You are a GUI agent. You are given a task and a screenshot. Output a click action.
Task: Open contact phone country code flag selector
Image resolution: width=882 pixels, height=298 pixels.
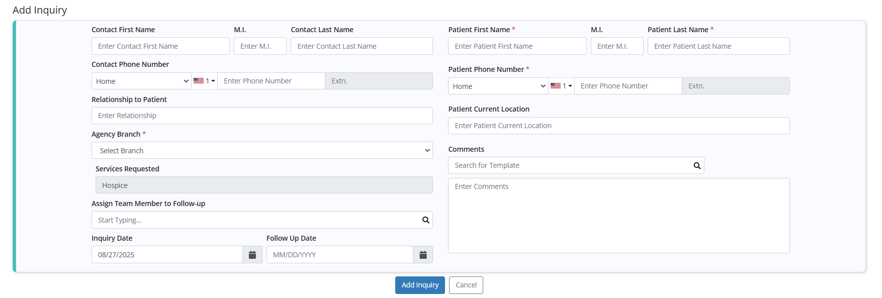click(x=204, y=81)
